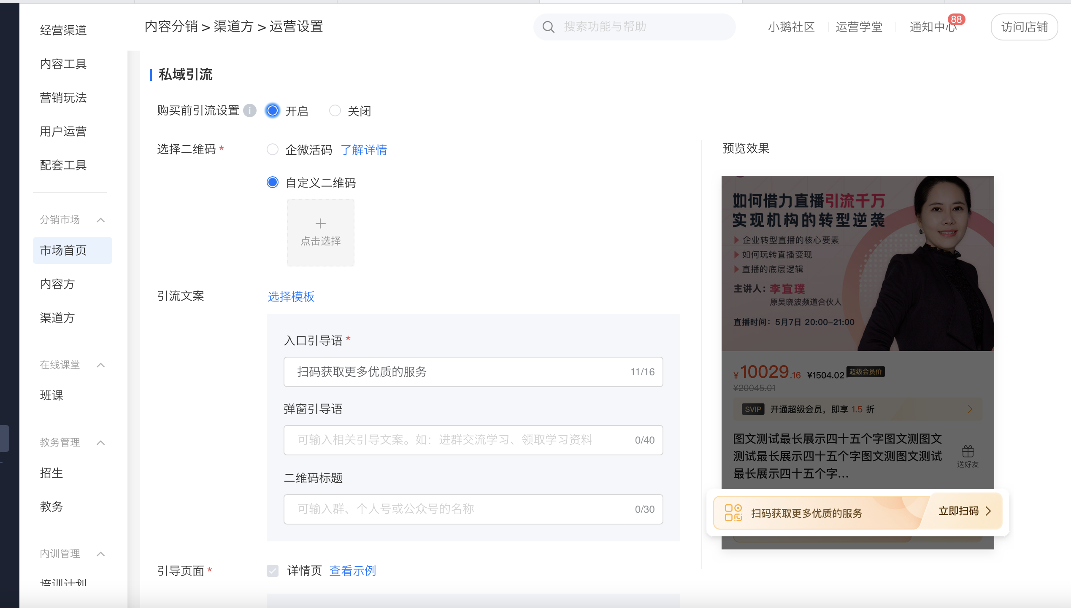
Task: Click the 查看示例 link
Action: pos(353,571)
